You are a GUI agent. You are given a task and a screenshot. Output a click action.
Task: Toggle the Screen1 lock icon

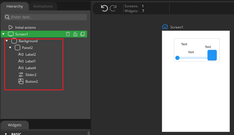pos(75,34)
